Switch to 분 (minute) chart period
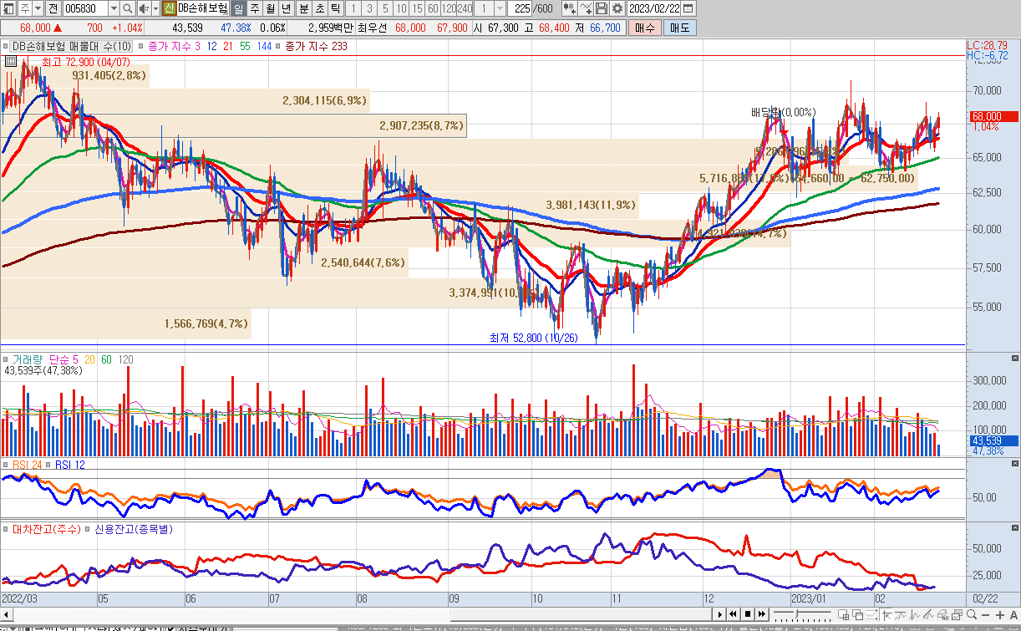 (303, 8)
